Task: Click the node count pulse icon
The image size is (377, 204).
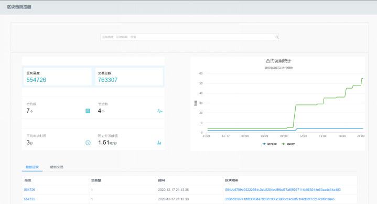Action: click(x=159, y=111)
